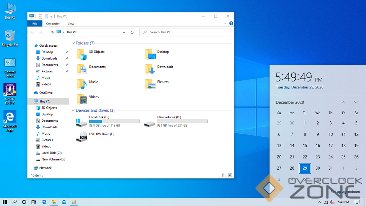The height and width of the screenshot is (206, 366).
Task: Refresh the This PC view
Action: [x=132, y=33]
